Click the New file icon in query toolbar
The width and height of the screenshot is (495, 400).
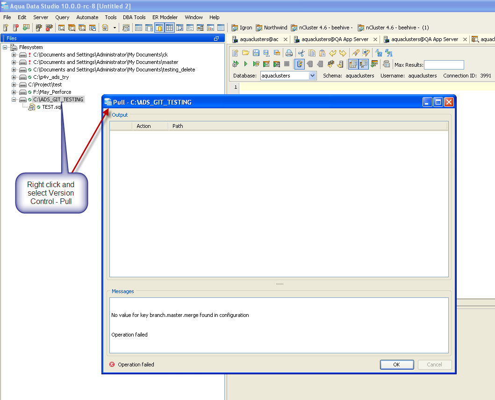pos(235,53)
